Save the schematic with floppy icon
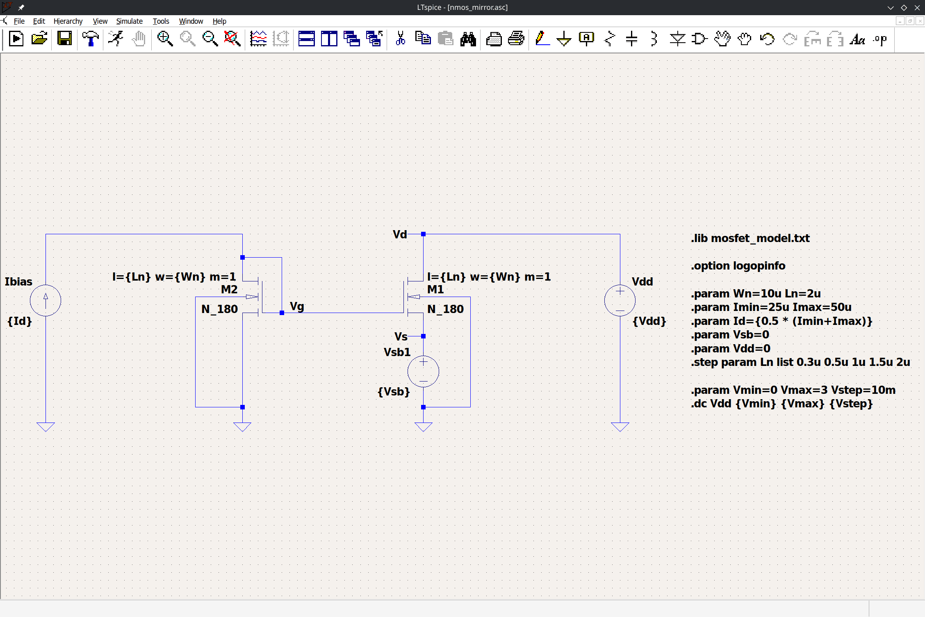This screenshot has height=617, width=925. [x=64, y=39]
